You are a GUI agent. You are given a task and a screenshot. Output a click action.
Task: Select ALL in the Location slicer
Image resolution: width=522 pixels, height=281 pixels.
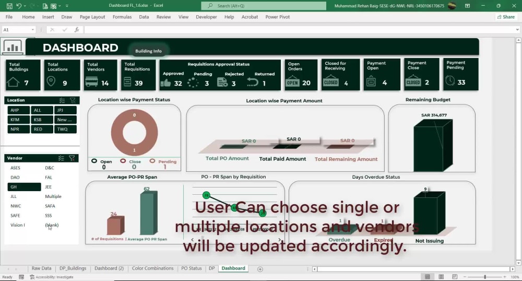click(x=42, y=110)
